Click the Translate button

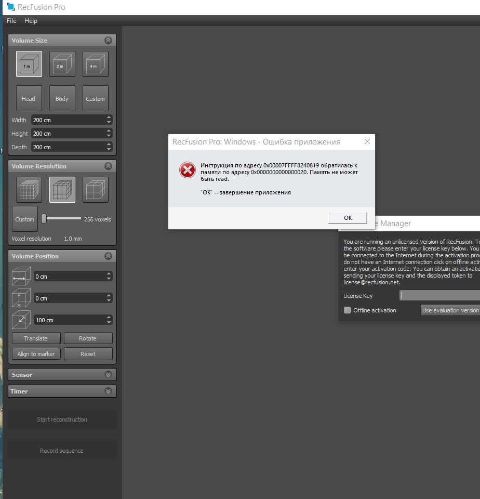tap(36, 338)
